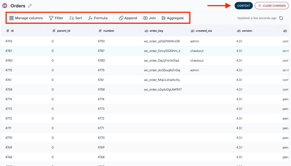Screen dimensions: 291x166
Task: Click id cell 4787
Action: point(9,51)
